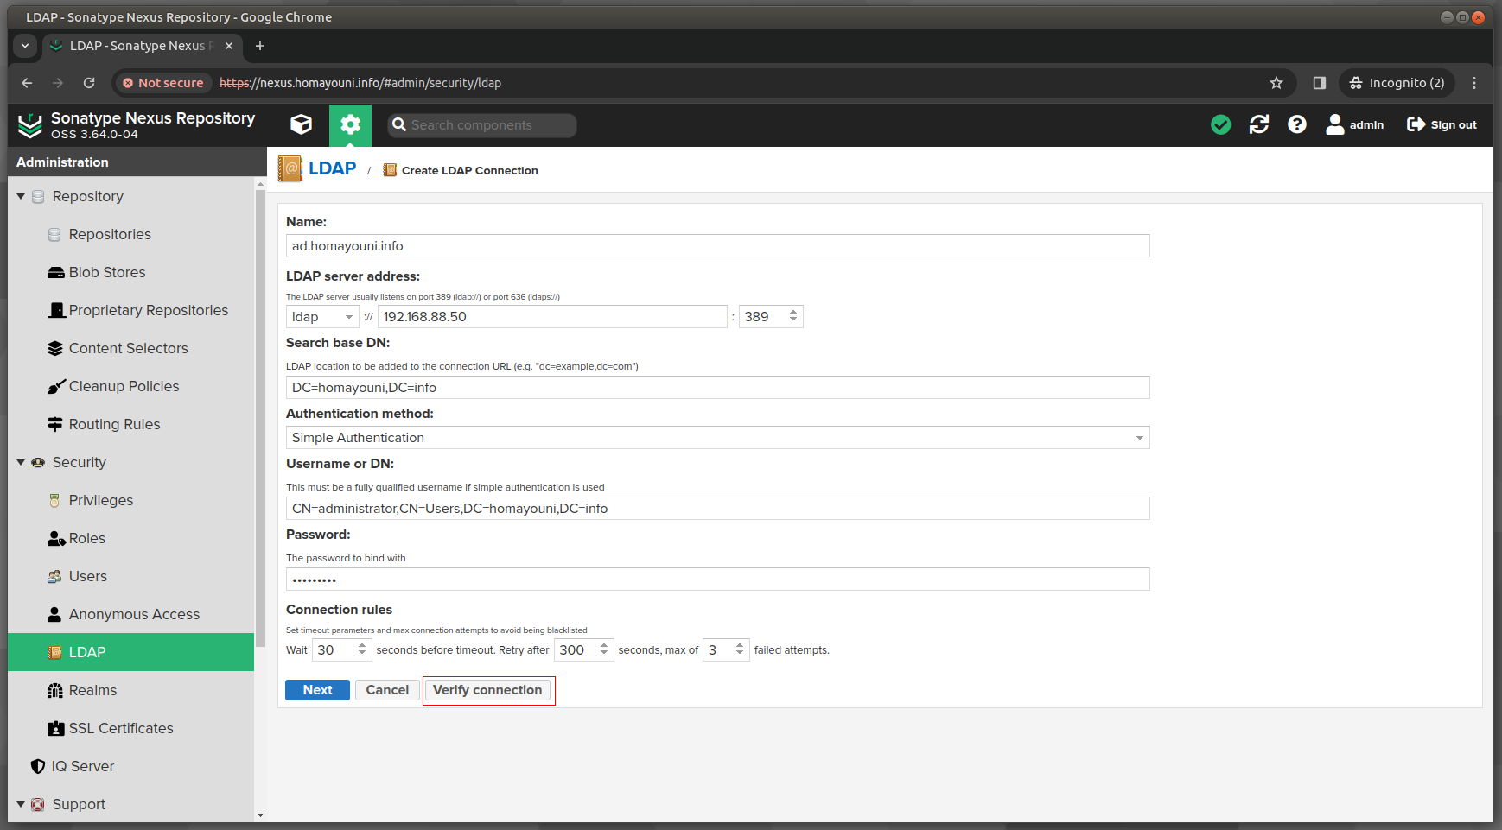The image size is (1502, 830).
Task: Click the Administration gear icon
Action: click(350, 125)
